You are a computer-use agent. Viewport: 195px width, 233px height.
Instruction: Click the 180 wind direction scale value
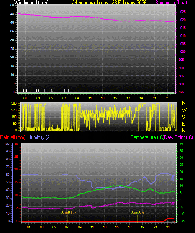pos(14,117)
